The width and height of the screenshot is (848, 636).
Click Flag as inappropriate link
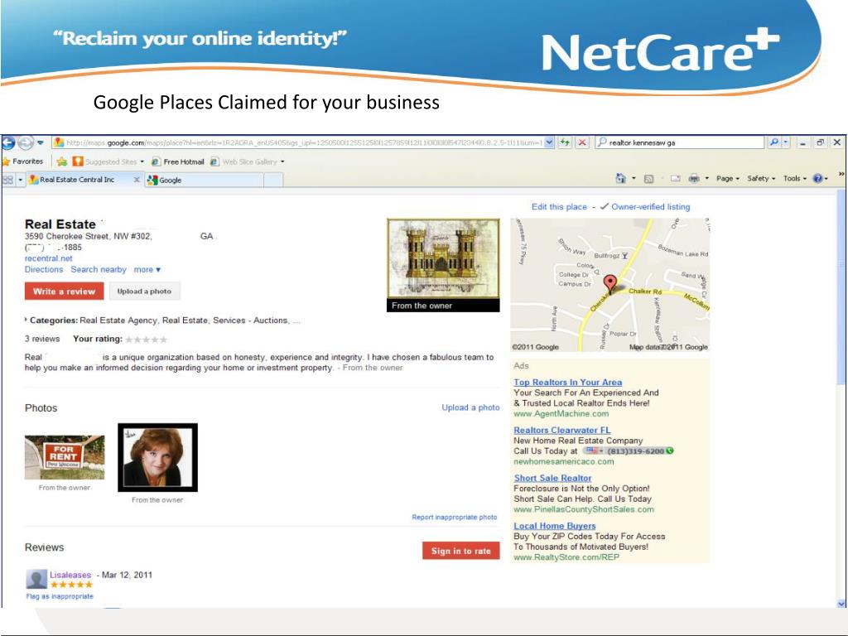[60, 596]
